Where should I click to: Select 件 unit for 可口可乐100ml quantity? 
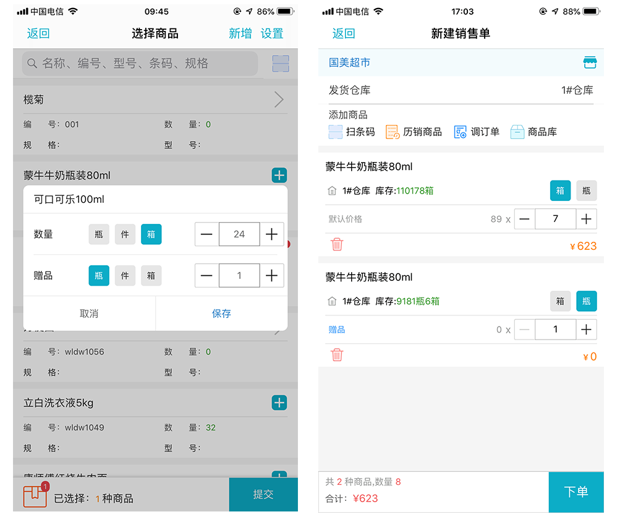coord(125,234)
